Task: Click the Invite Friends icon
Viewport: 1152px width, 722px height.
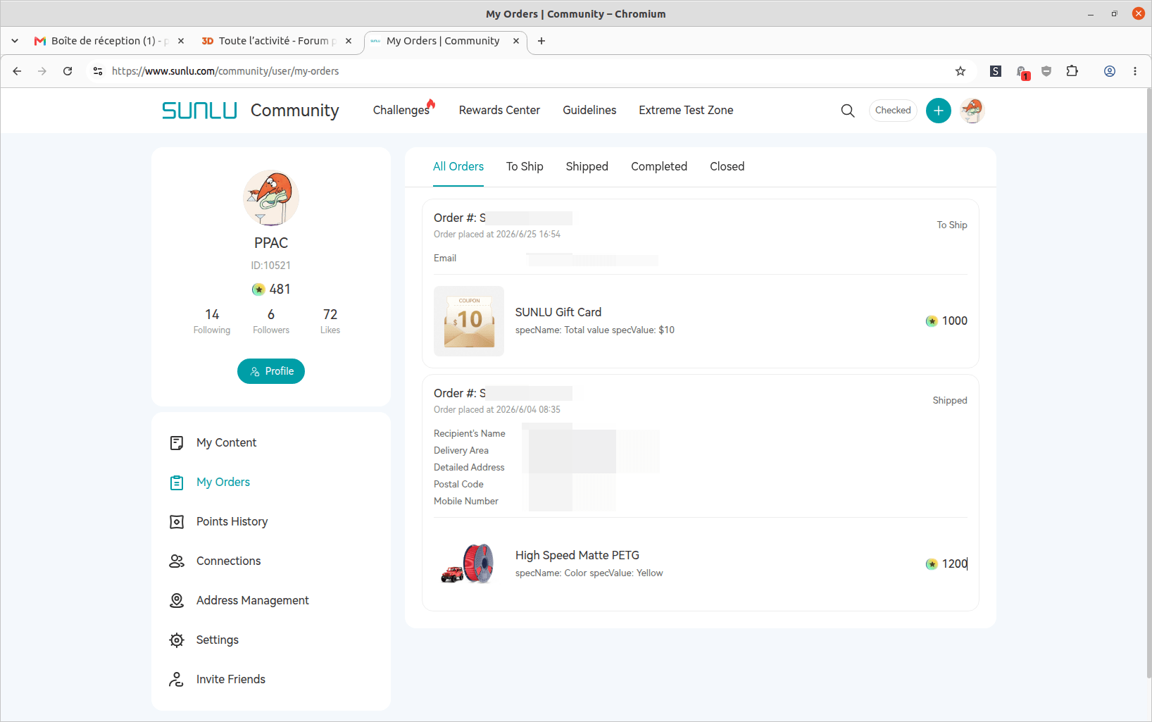Action: (x=176, y=680)
